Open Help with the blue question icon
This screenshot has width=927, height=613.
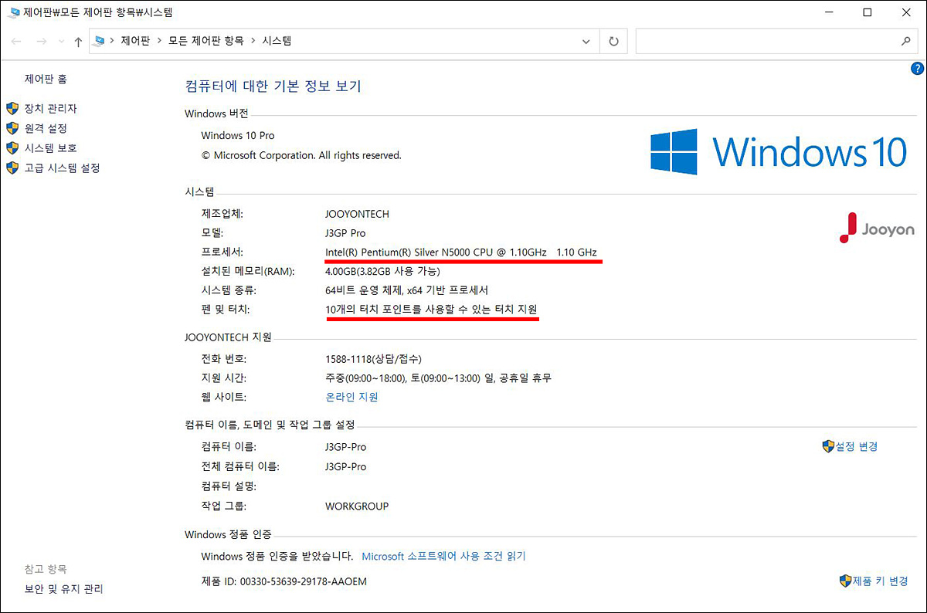(x=918, y=69)
